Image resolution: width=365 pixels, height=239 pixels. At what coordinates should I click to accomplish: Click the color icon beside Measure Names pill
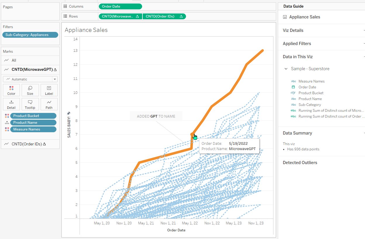pyautogui.click(x=7, y=129)
